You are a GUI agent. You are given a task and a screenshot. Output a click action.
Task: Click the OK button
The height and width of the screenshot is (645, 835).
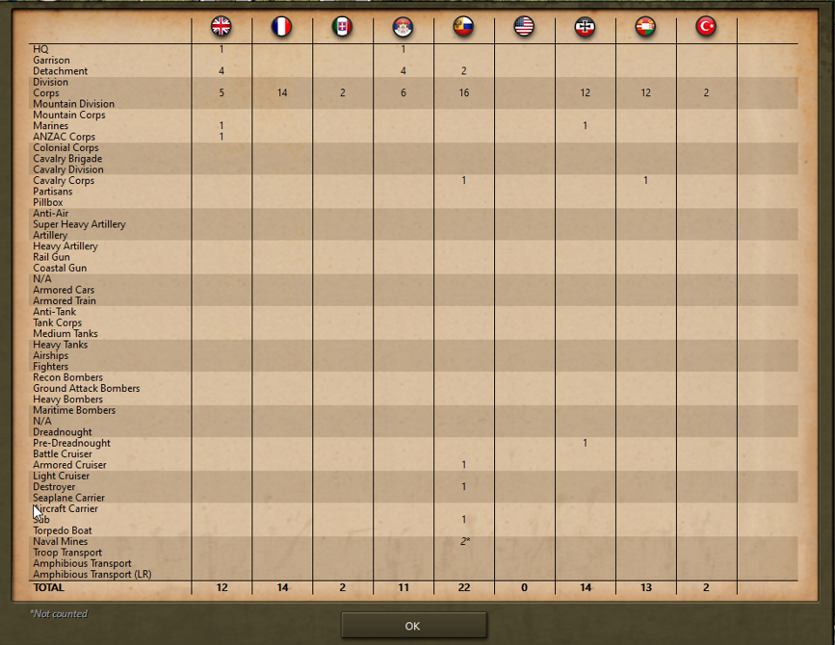click(x=414, y=626)
